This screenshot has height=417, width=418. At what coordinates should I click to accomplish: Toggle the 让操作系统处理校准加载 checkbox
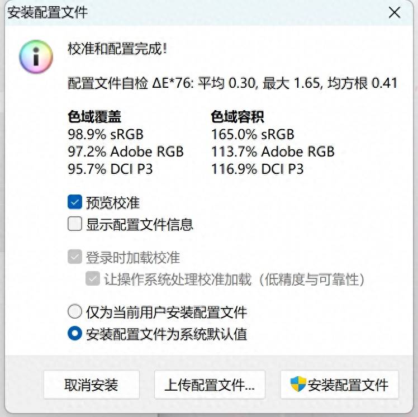93,279
